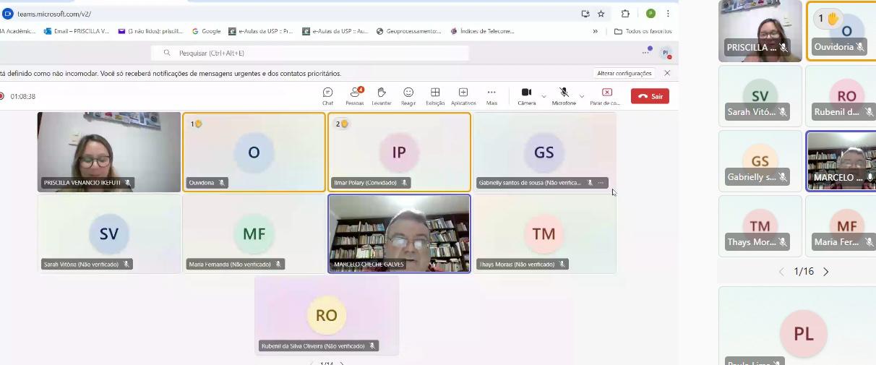The width and height of the screenshot is (876, 365).
Task: Open the meeting Chat panel
Action: click(x=327, y=95)
